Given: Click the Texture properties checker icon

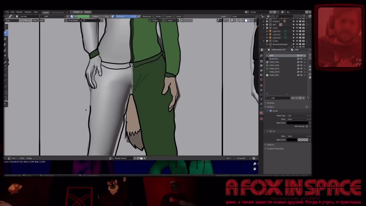Looking at the screenshot, I should pos(261,118).
